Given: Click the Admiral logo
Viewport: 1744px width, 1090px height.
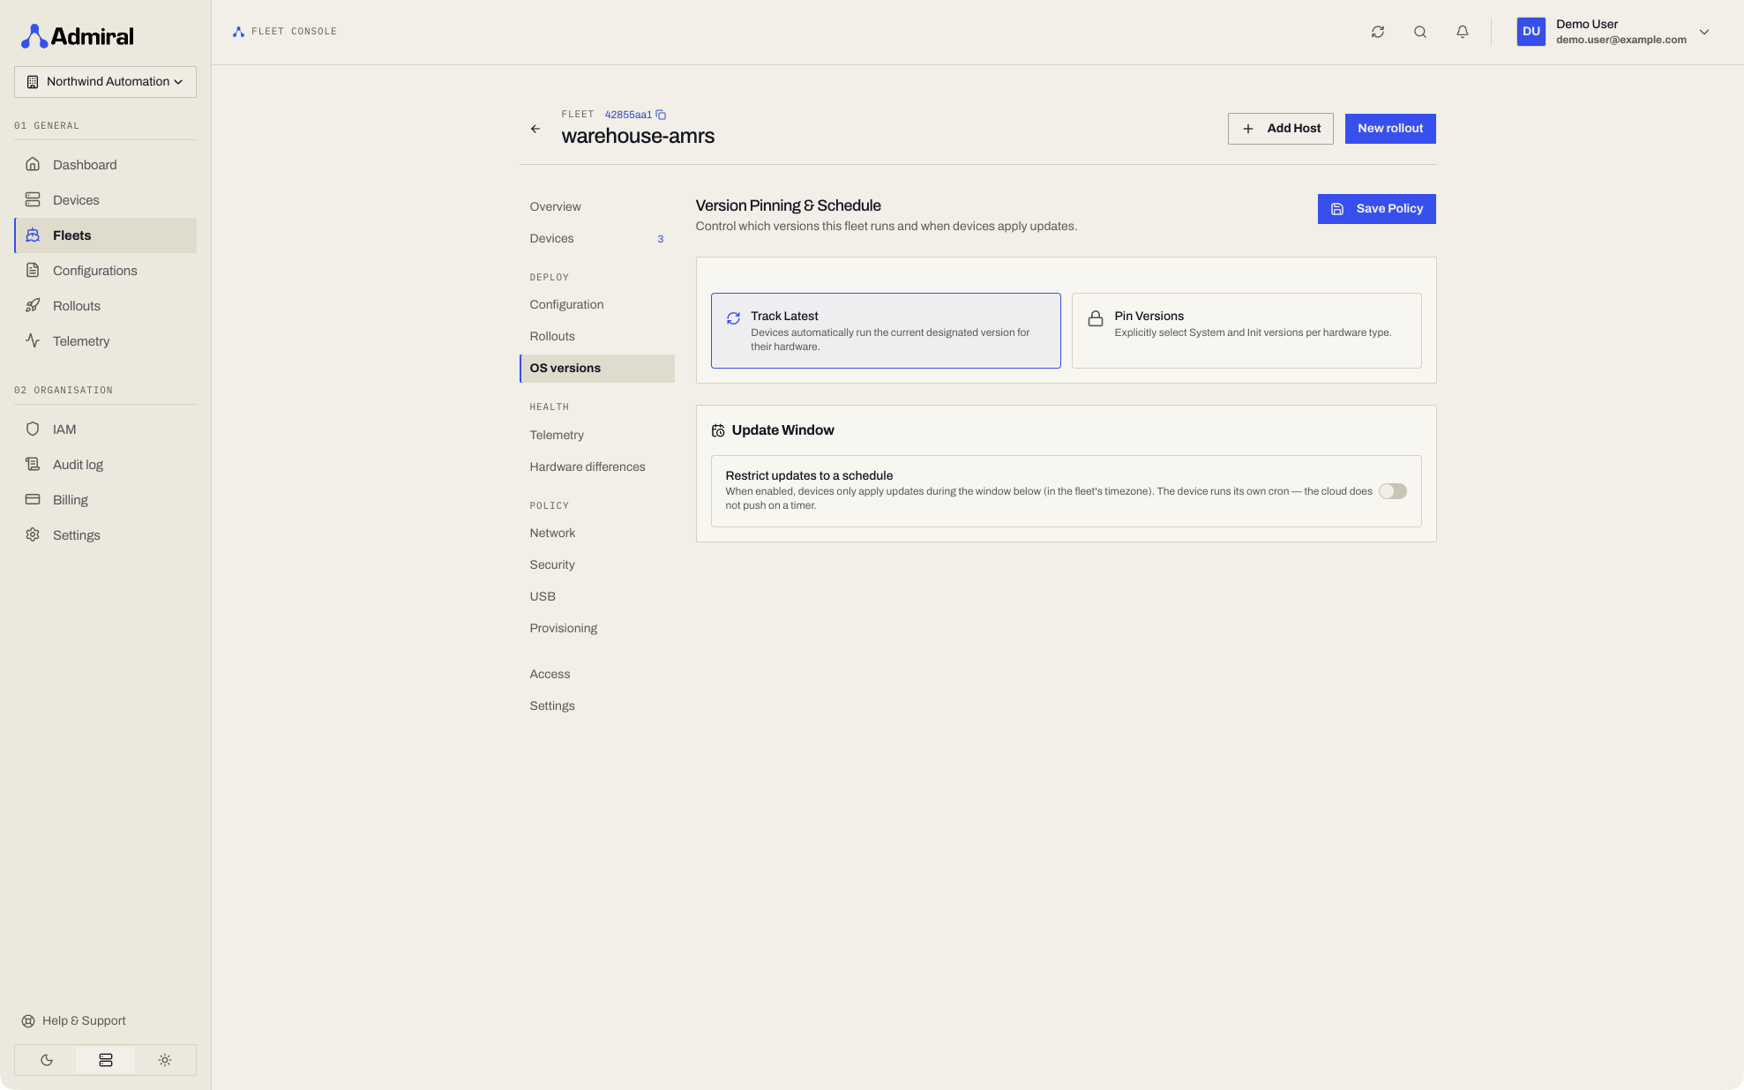Looking at the screenshot, I should coord(78,36).
